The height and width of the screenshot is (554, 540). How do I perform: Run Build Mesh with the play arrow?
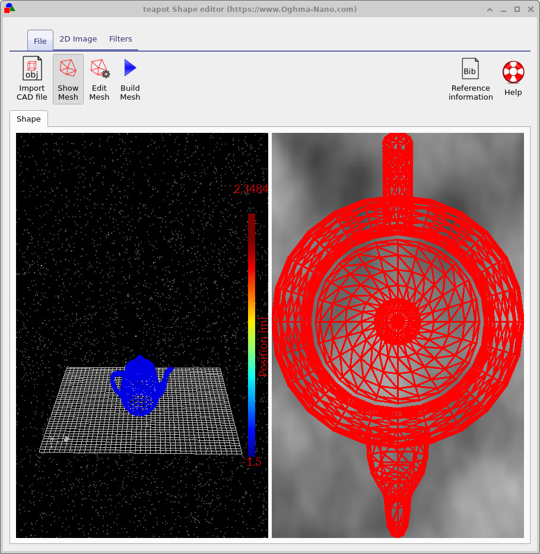tap(130, 68)
